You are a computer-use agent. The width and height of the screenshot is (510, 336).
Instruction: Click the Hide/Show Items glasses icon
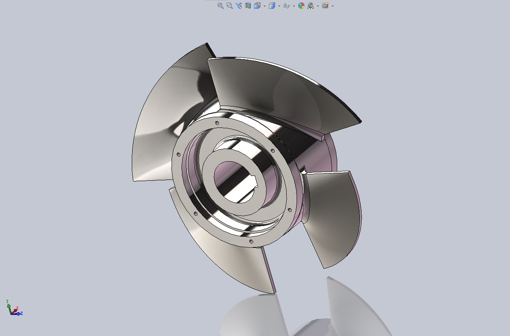[x=286, y=6]
